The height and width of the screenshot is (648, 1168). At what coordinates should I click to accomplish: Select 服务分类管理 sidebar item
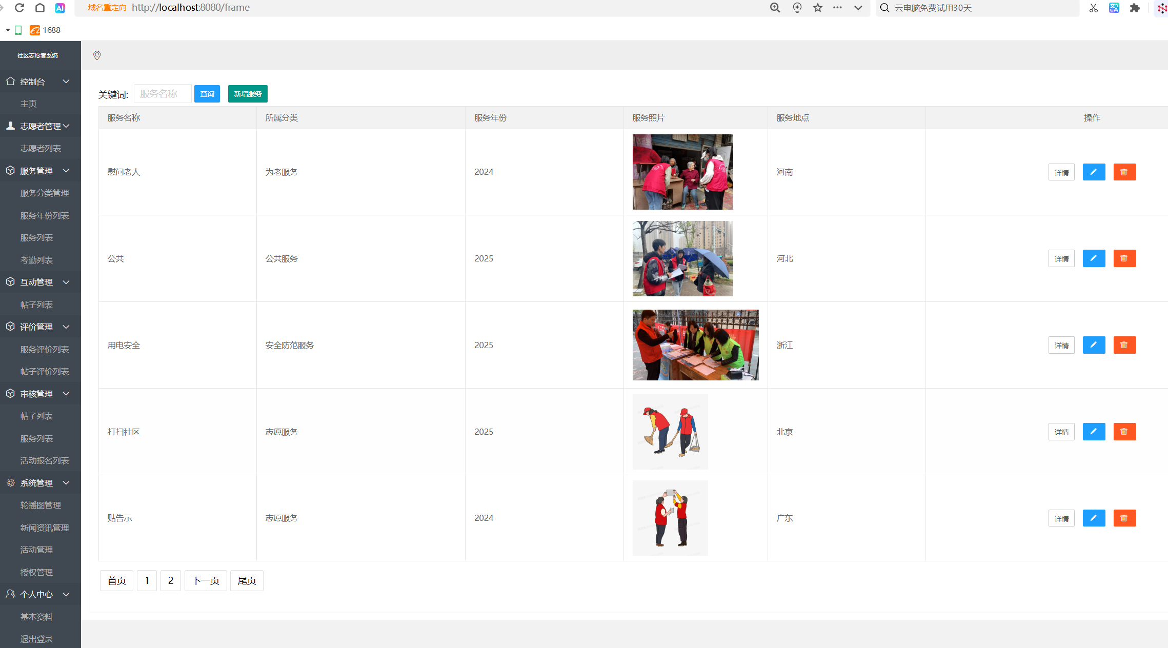click(x=45, y=193)
